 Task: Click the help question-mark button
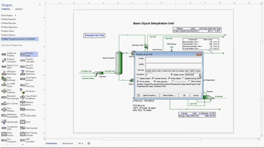[138, 95]
